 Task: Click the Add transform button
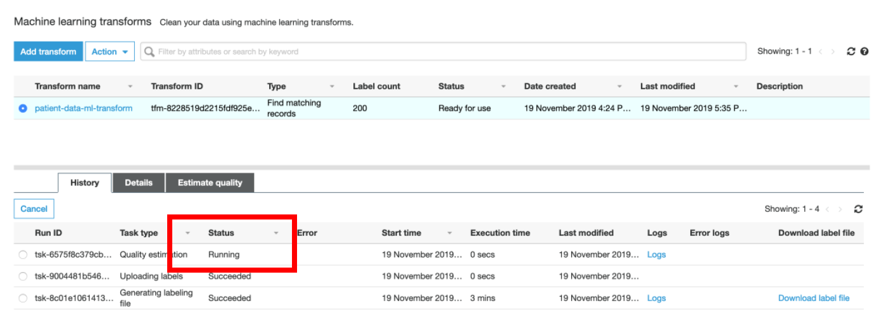coord(48,52)
